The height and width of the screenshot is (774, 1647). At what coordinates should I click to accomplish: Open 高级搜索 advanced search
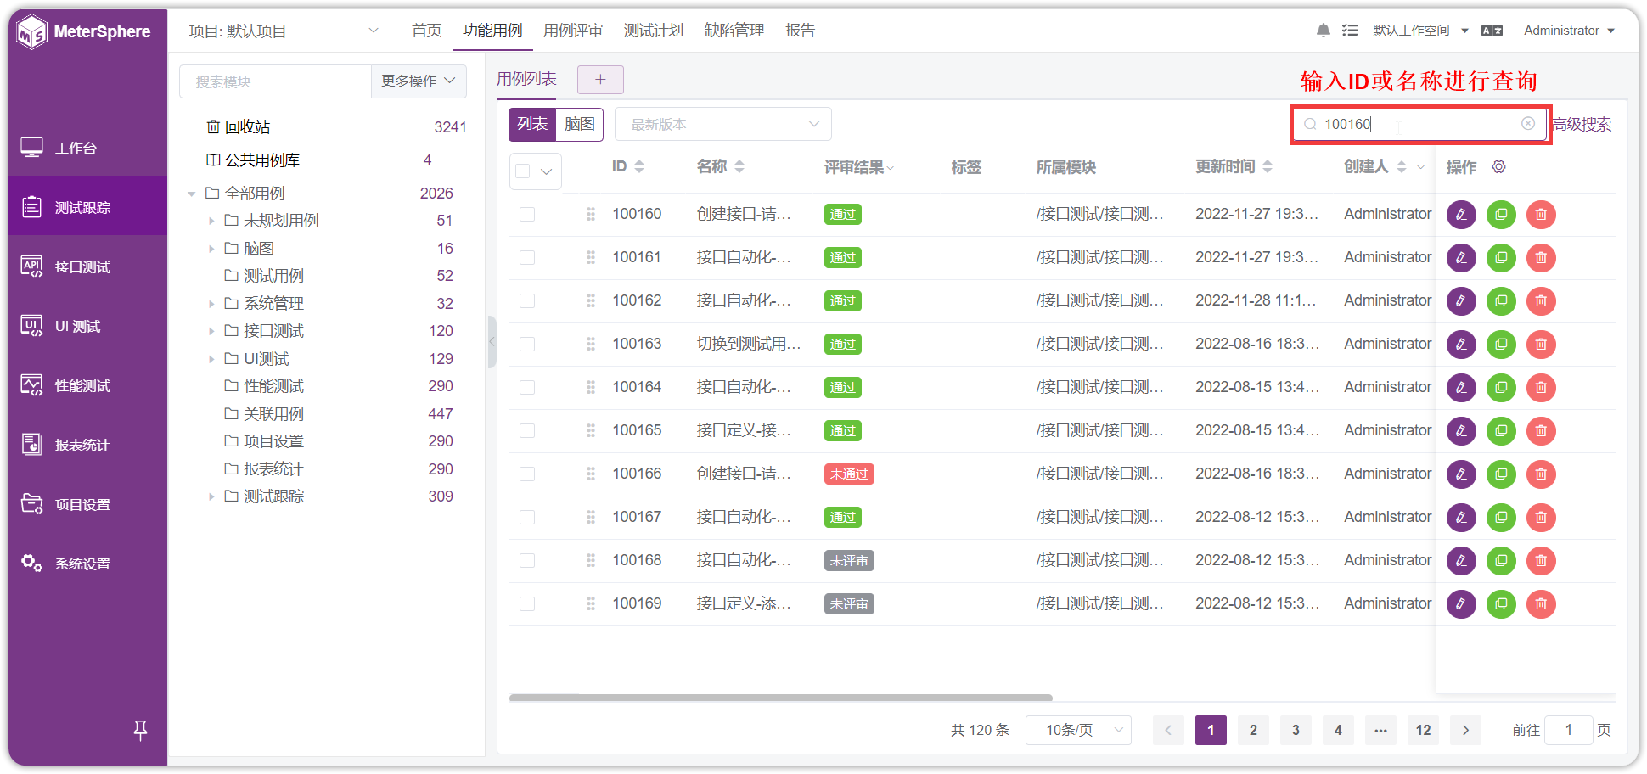tap(1582, 125)
